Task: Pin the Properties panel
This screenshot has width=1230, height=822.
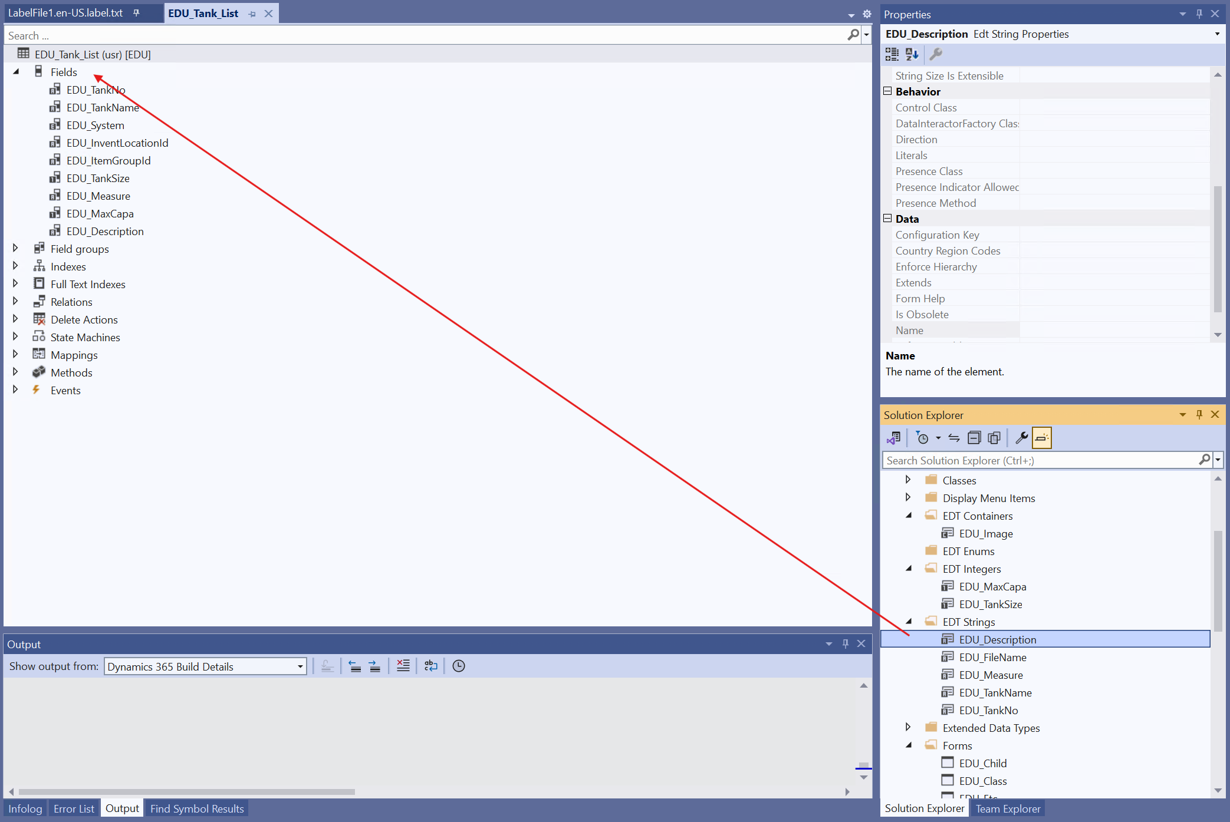Action: (x=1199, y=14)
